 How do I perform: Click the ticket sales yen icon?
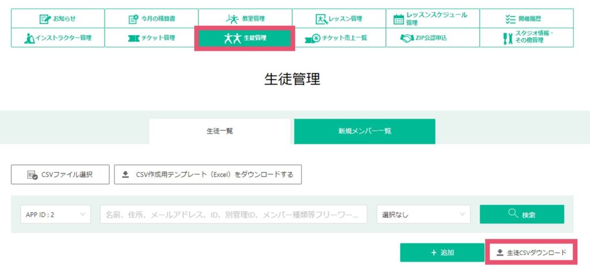[x=312, y=38]
